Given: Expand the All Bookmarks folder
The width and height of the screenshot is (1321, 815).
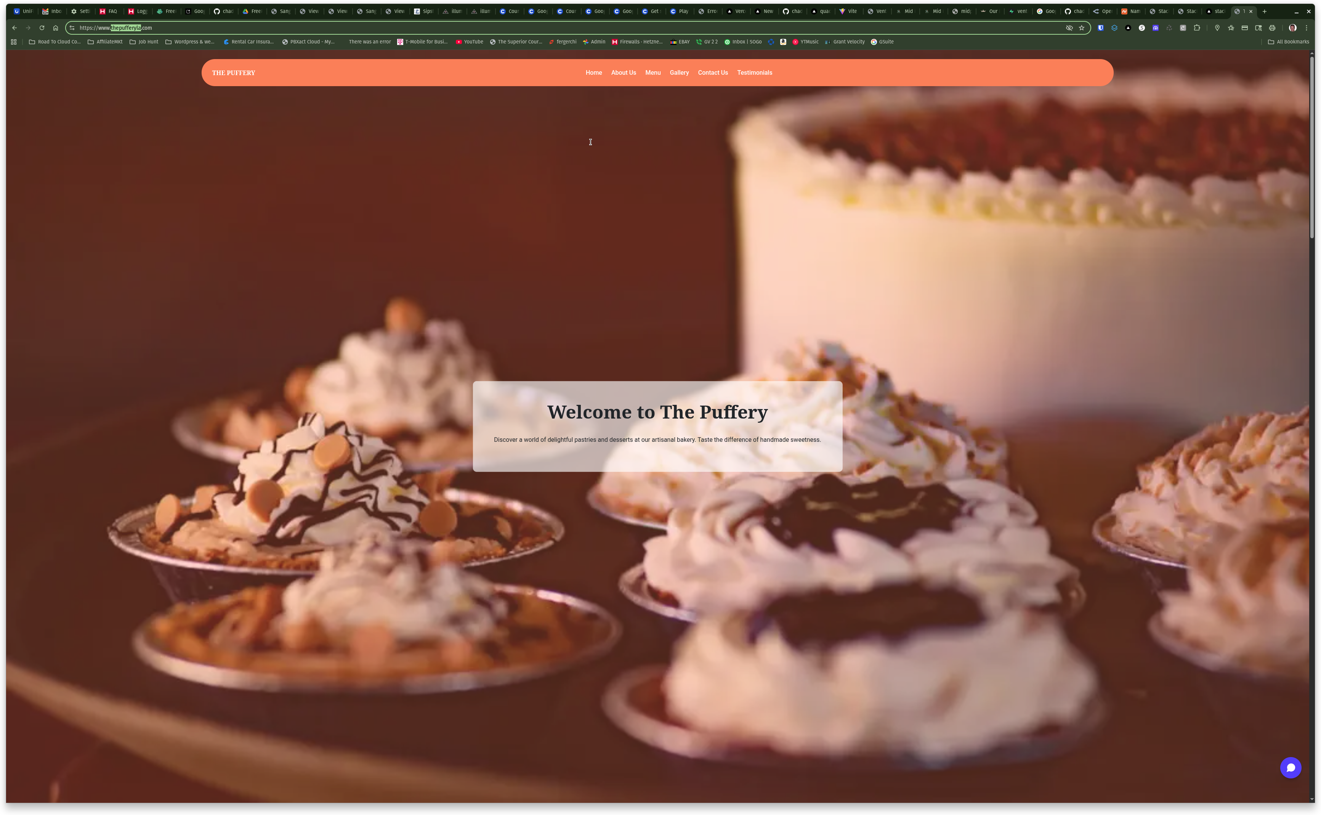Looking at the screenshot, I should (x=1289, y=42).
